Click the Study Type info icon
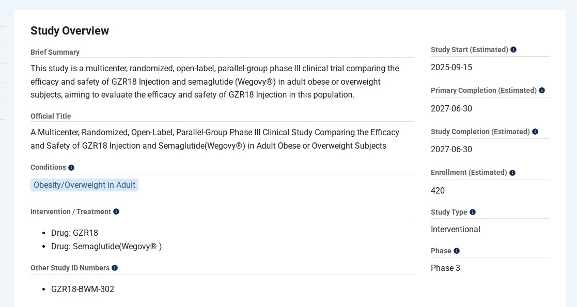This screenshot has height=307, width=577. 473,212
